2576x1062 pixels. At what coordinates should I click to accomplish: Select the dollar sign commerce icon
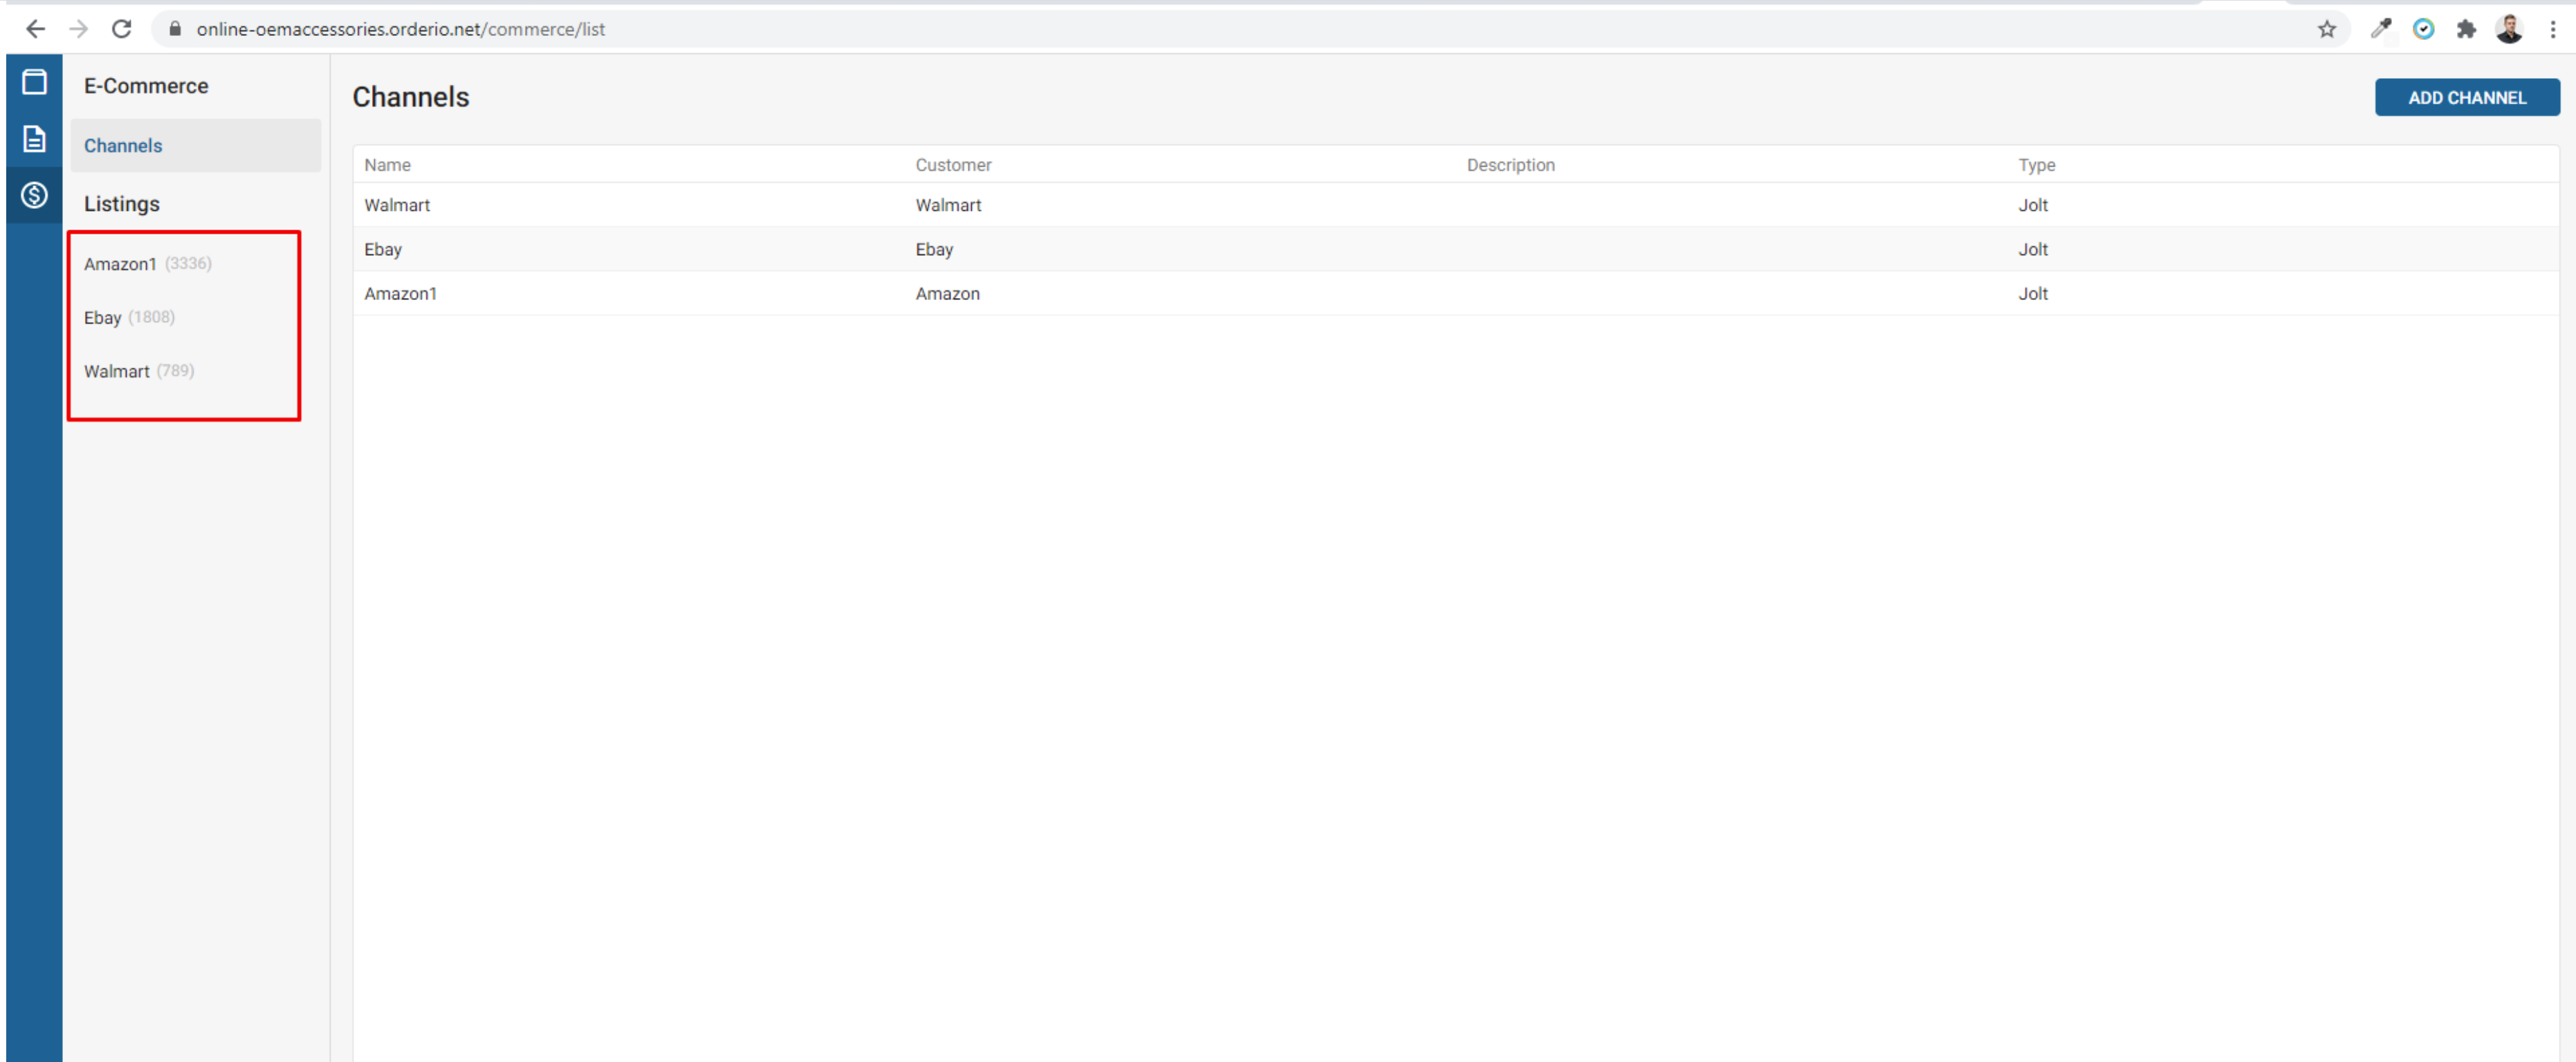[34, 195]
